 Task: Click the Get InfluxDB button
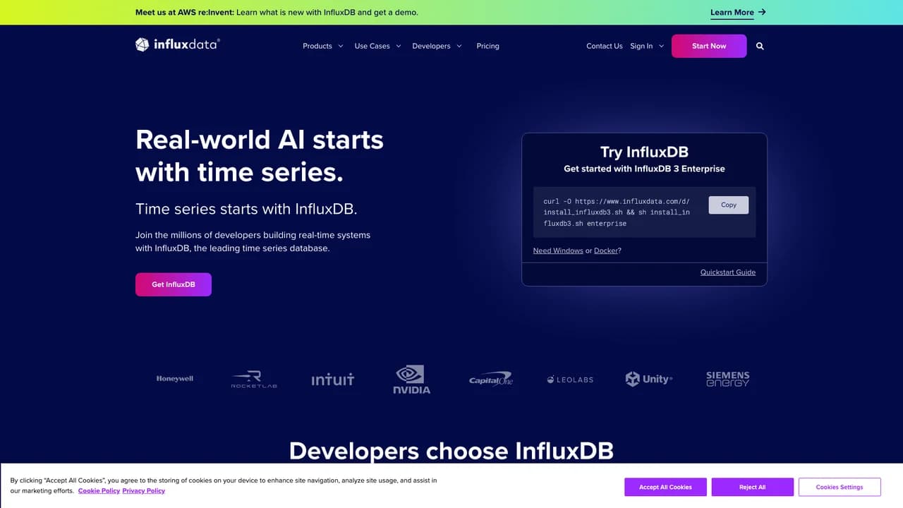pyautogui.click(x=174, y=284)
